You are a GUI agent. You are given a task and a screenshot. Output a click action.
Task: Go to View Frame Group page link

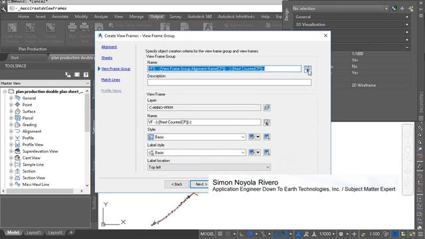[x=116, y=69]
